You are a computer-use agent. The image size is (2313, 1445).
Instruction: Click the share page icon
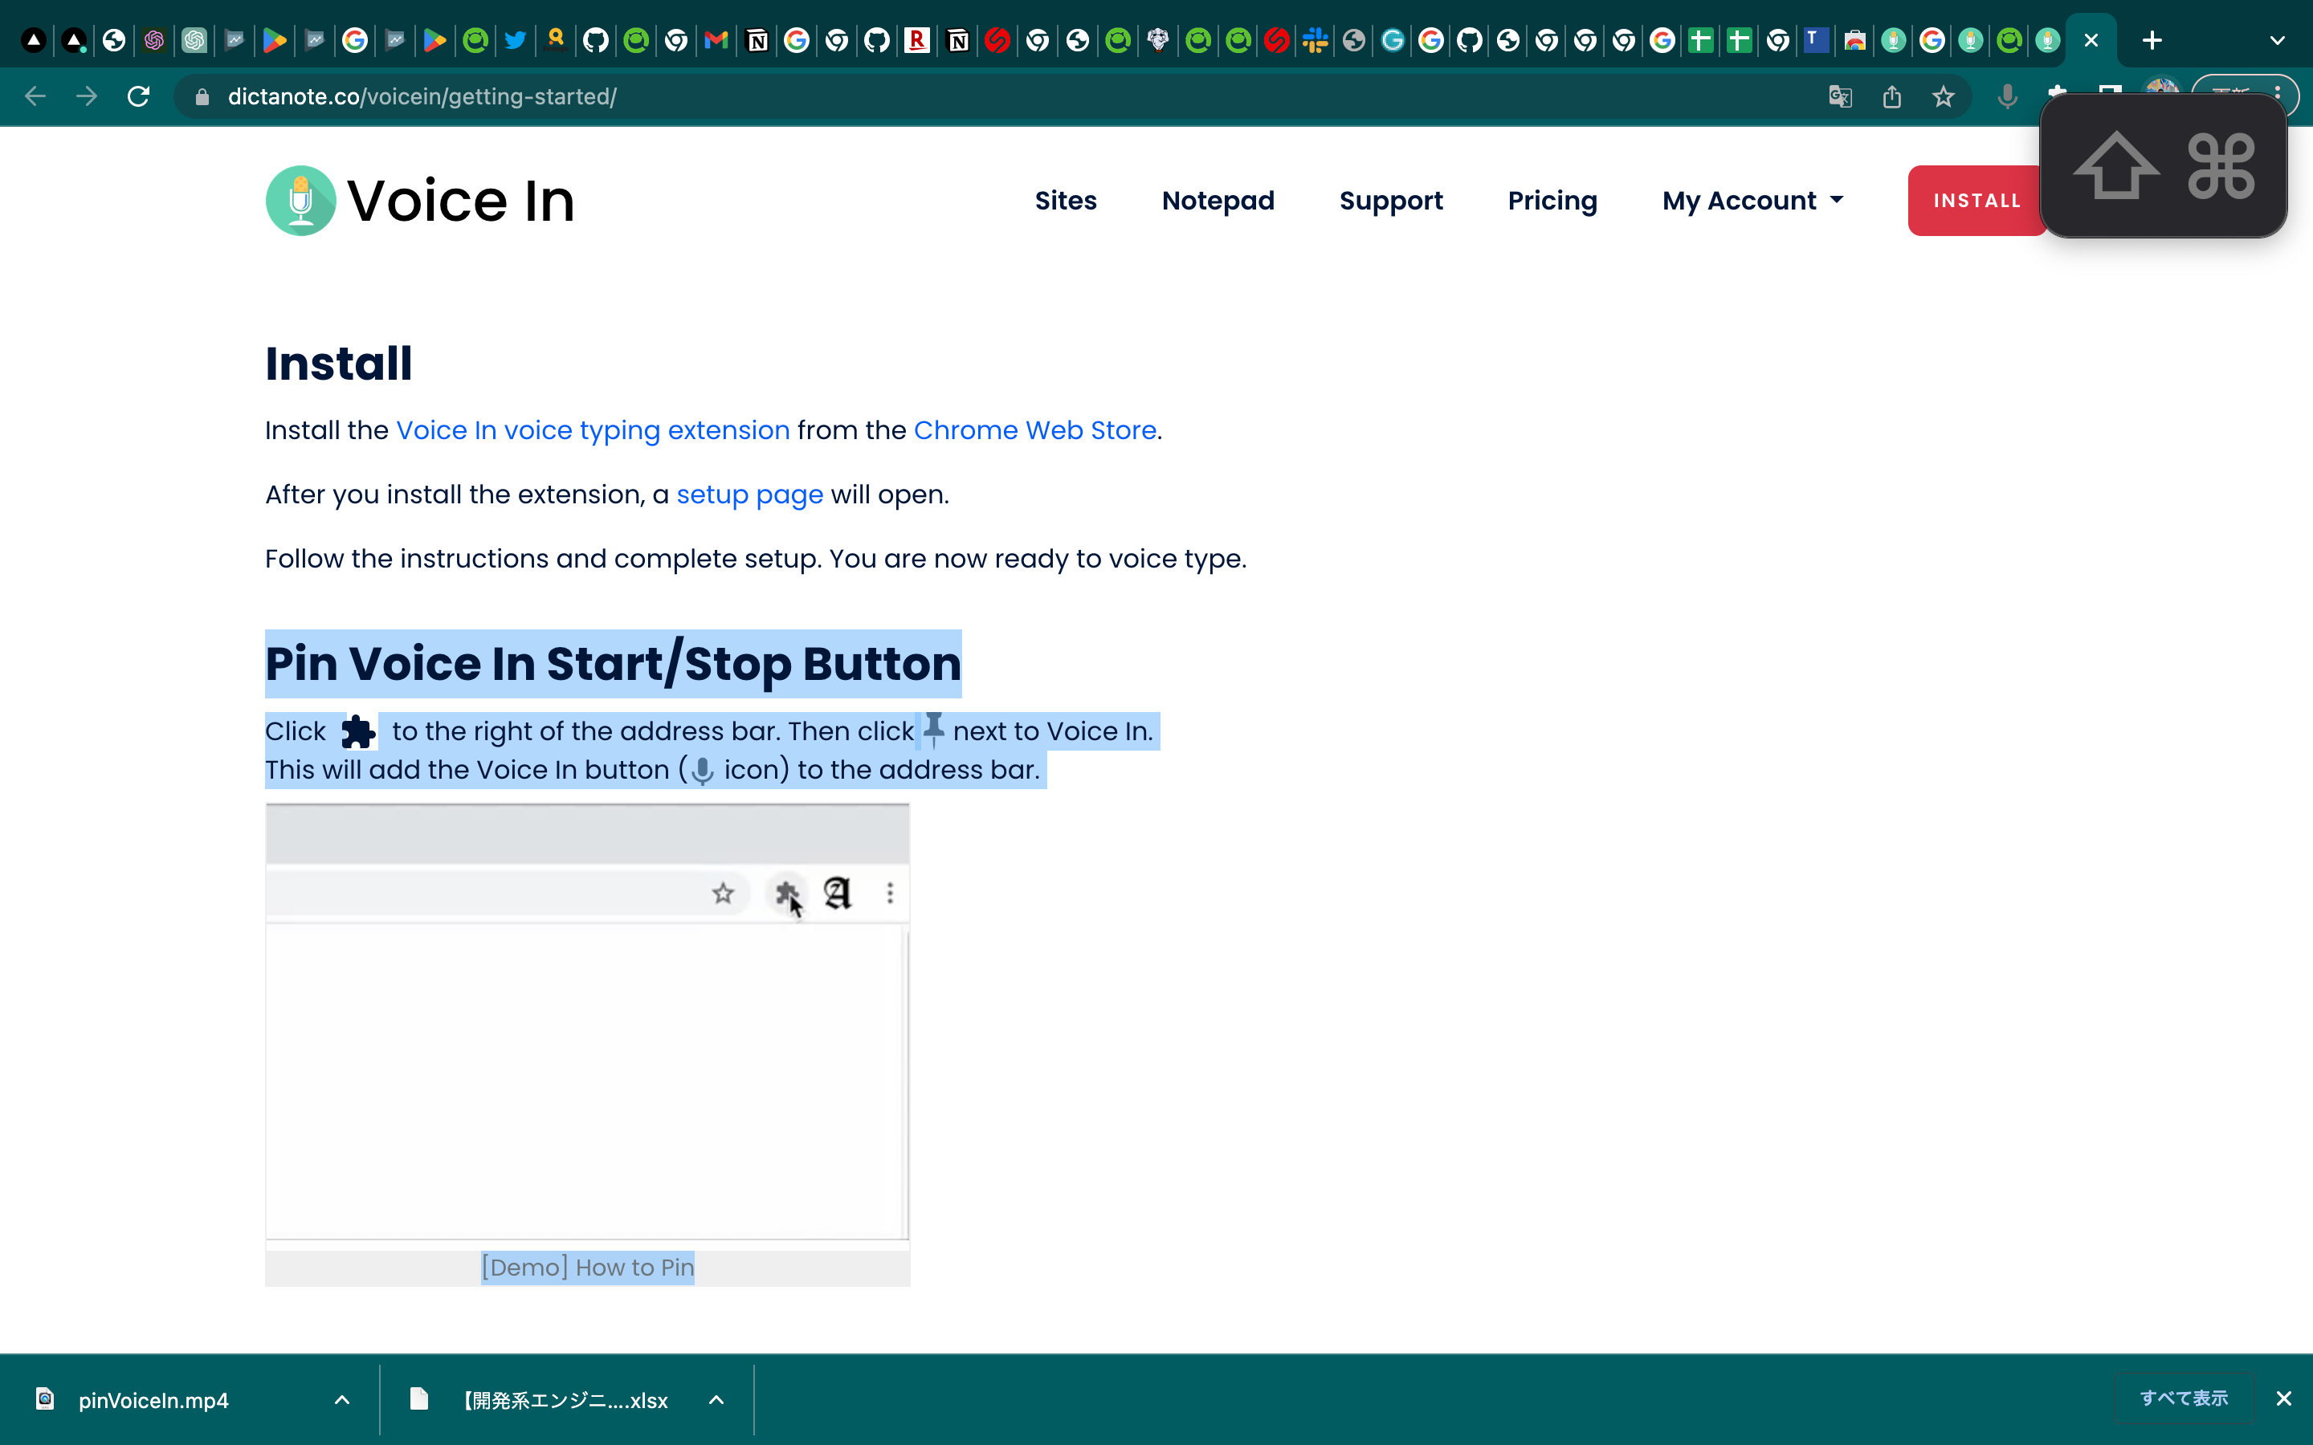click(x=1891, y=96)
